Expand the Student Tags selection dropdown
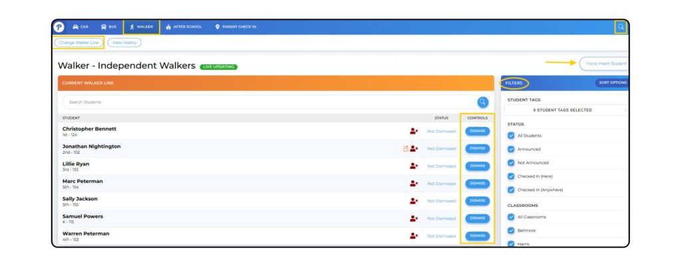 pos(565,110)
